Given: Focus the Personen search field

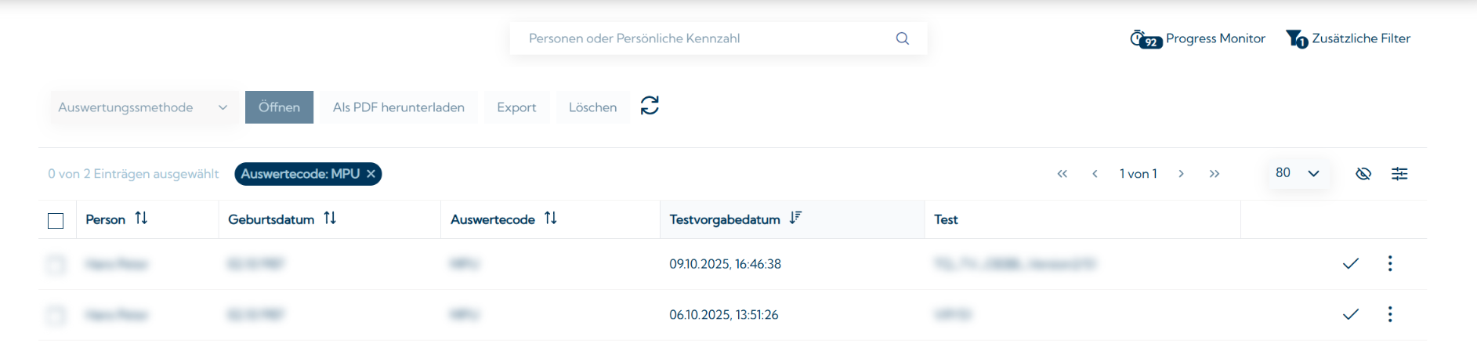Looking at the screenshot, I should point(705,38).
